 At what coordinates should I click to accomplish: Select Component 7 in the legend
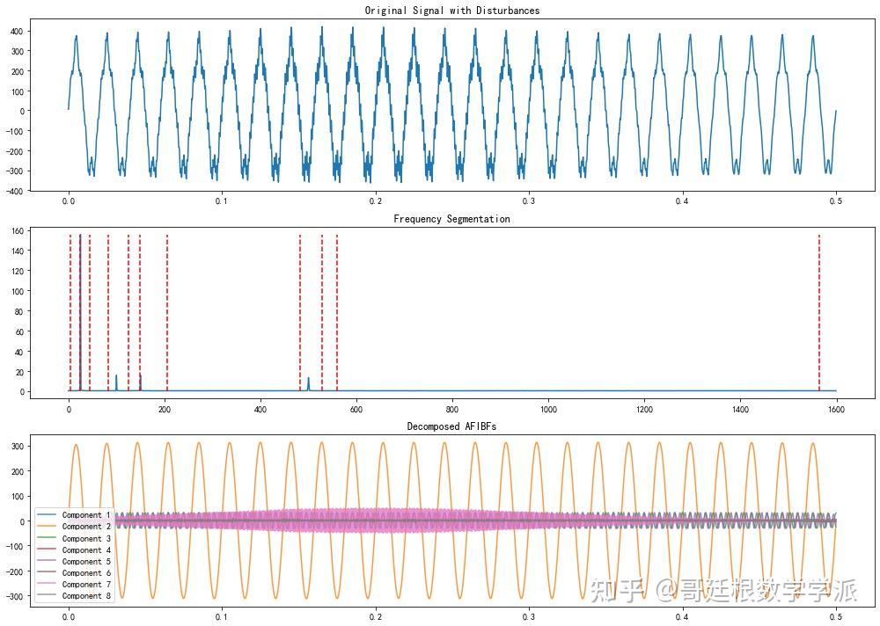[74, 585]
